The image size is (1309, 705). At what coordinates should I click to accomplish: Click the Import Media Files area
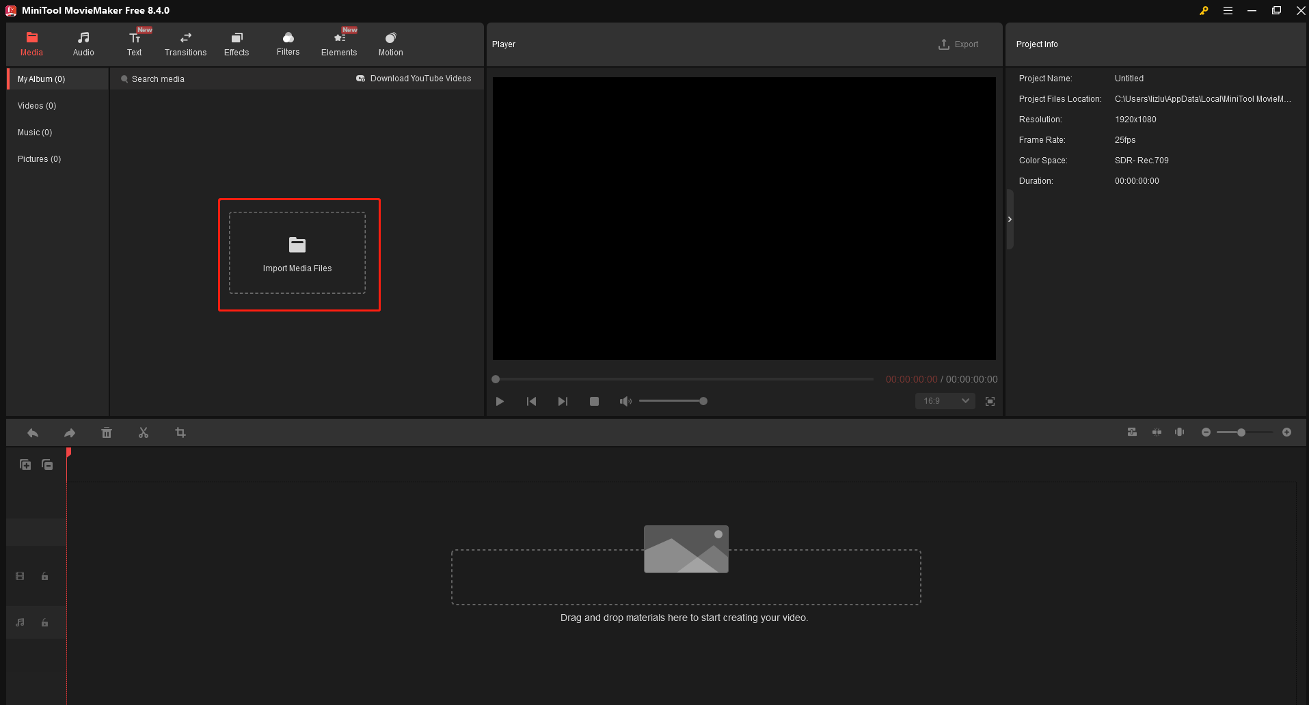pos(297,253)
